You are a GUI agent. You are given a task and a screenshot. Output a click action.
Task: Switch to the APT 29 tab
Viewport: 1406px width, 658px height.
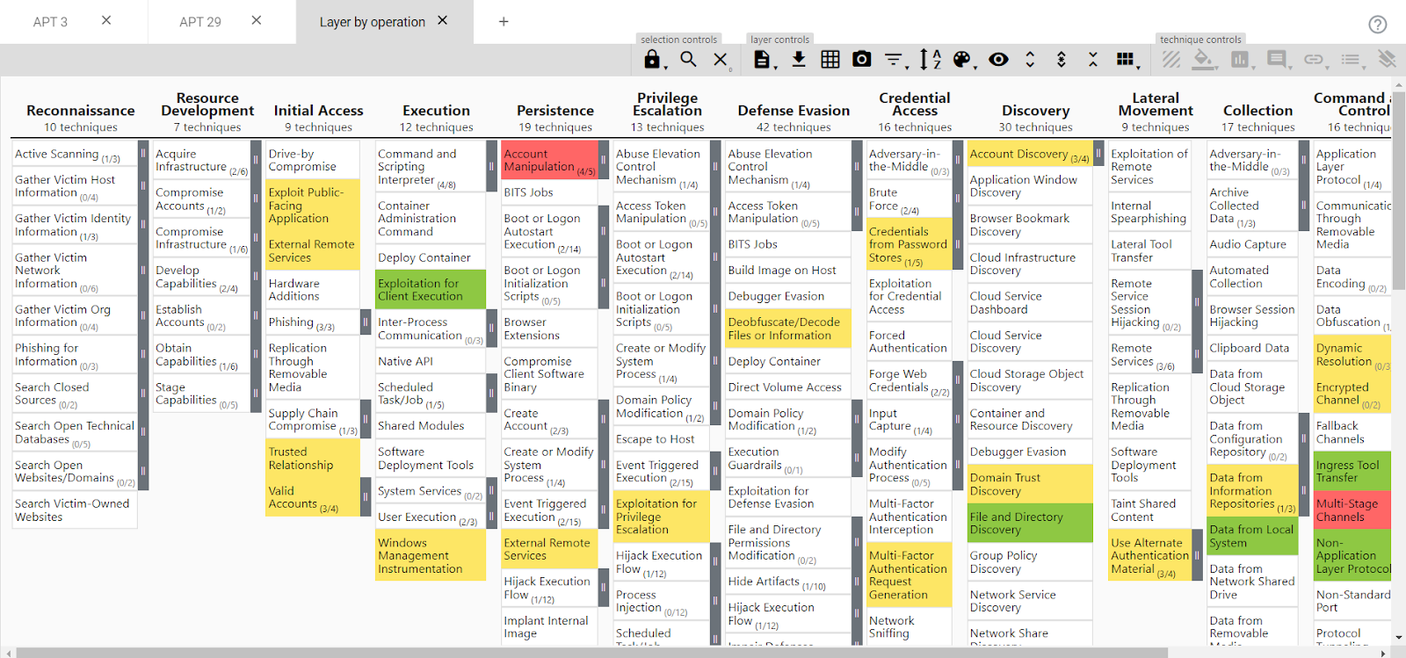click(x=200, y=22)
